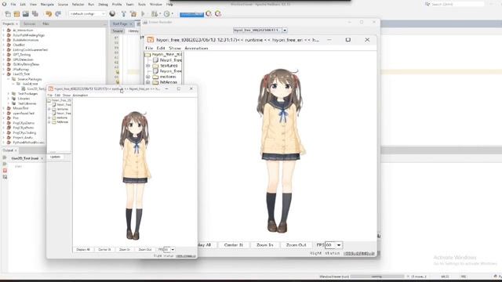Viewport: 502px width, 282px height.
Task: Click the New File toolbar icon
Action: click(8, 14)
